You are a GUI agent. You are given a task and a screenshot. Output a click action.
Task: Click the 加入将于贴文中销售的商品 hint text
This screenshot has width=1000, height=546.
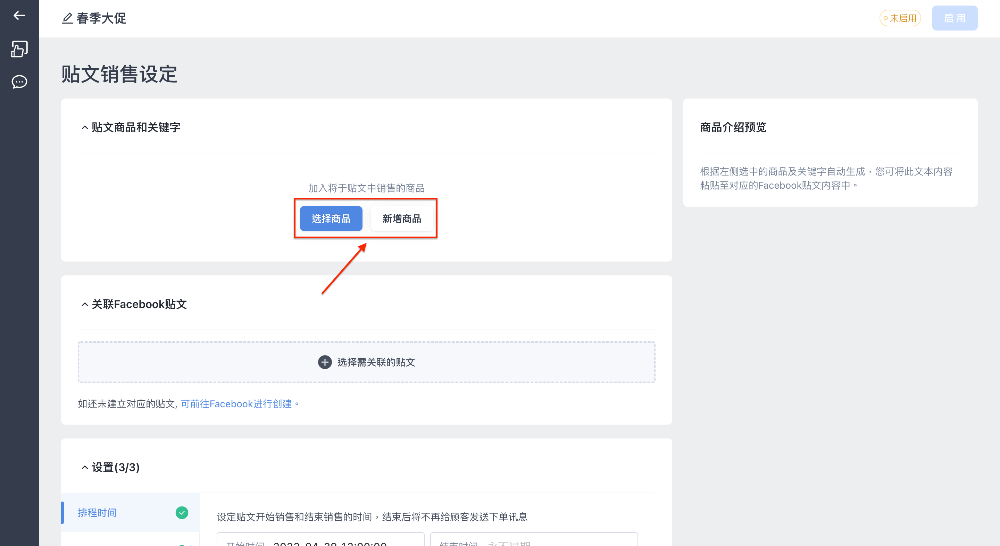click(366, 188)
